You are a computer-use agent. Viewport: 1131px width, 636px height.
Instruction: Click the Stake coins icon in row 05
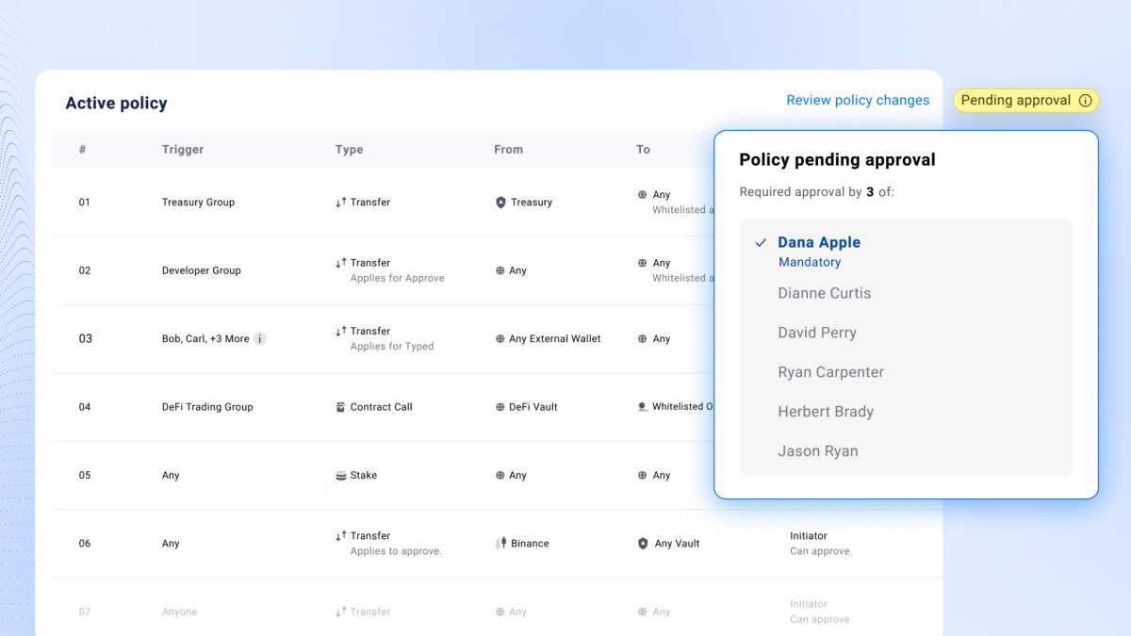[x=341, y=475]
